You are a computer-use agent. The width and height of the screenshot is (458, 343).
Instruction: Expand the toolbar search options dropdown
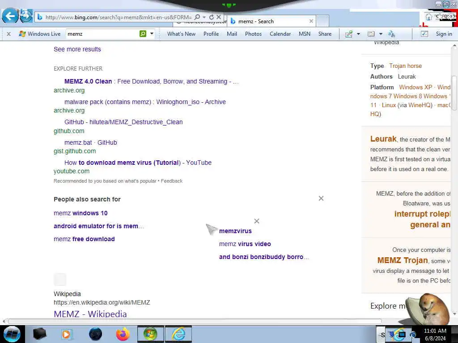click(x=152, y=34)
